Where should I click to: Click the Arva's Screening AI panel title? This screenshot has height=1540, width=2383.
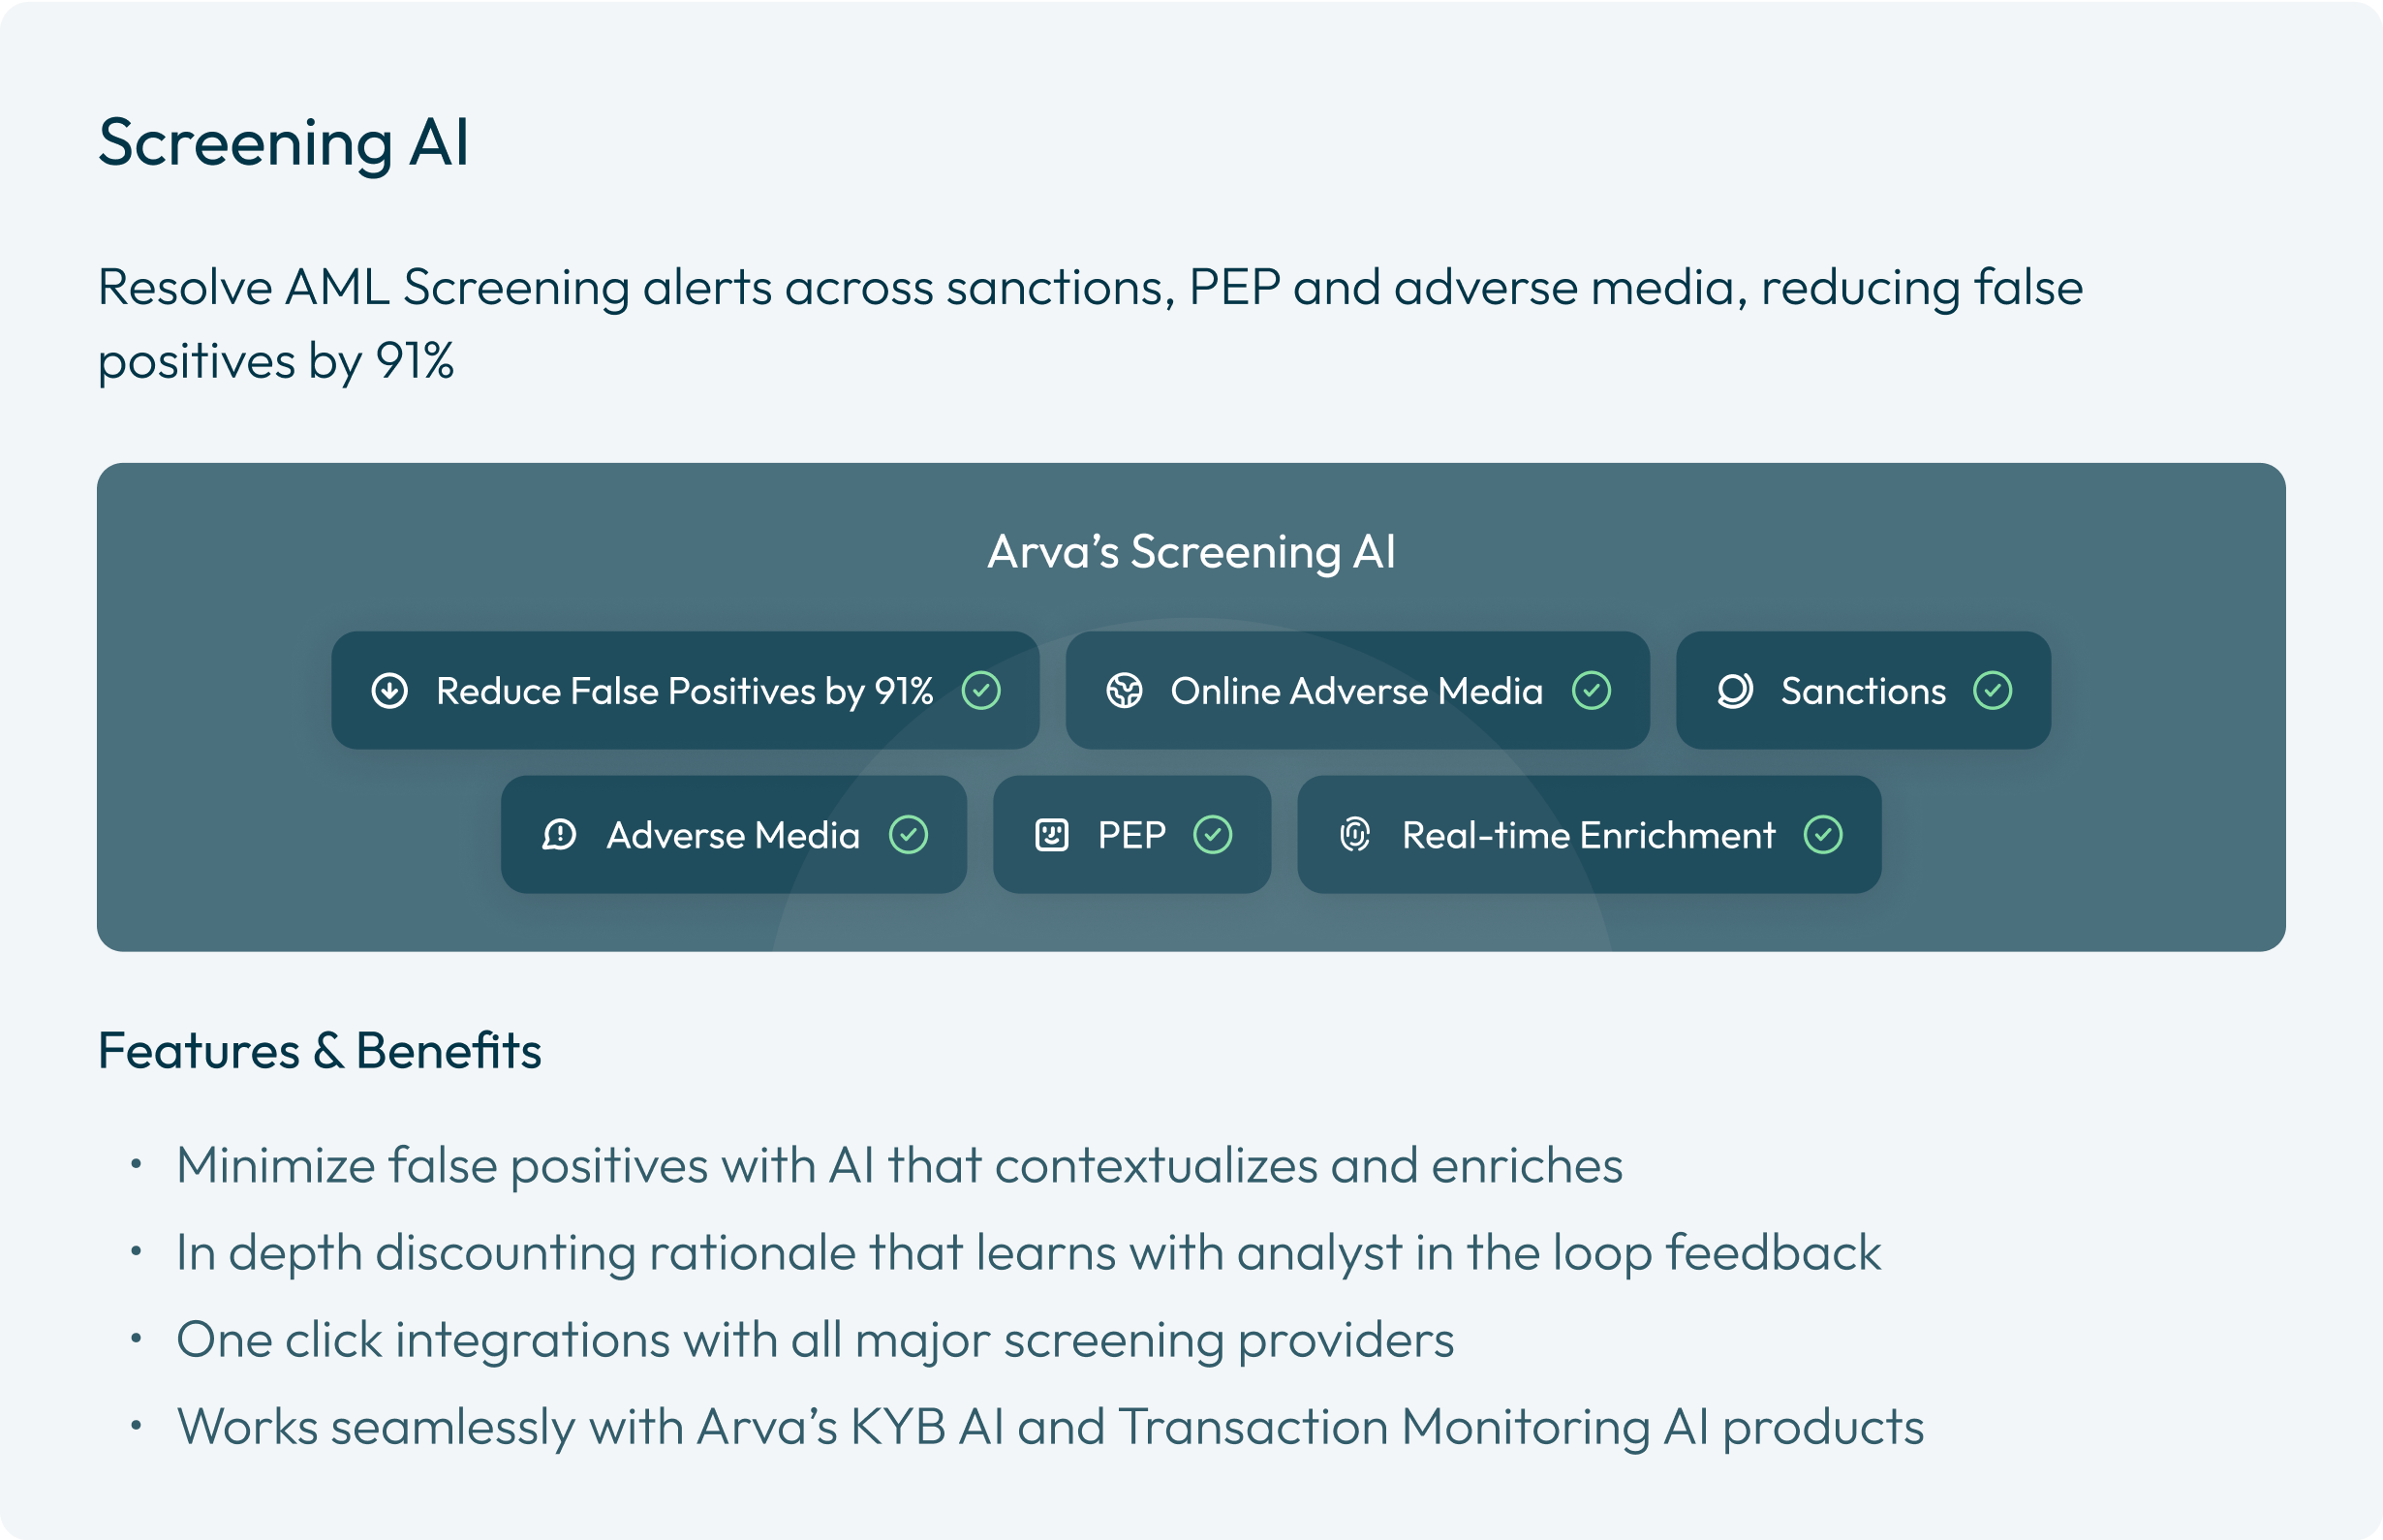(x=1191, y=552)
